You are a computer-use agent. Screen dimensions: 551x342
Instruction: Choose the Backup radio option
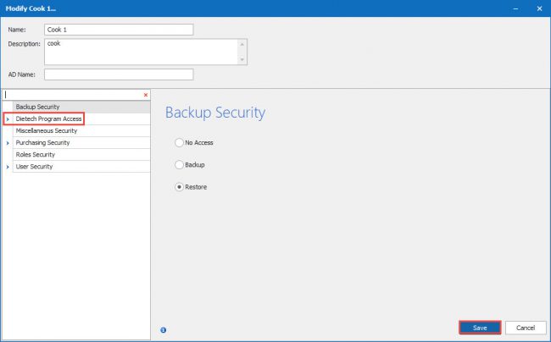coord(179,164)
